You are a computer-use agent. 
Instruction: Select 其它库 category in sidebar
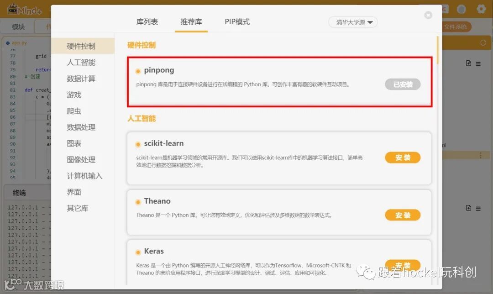tap(77, 208)
